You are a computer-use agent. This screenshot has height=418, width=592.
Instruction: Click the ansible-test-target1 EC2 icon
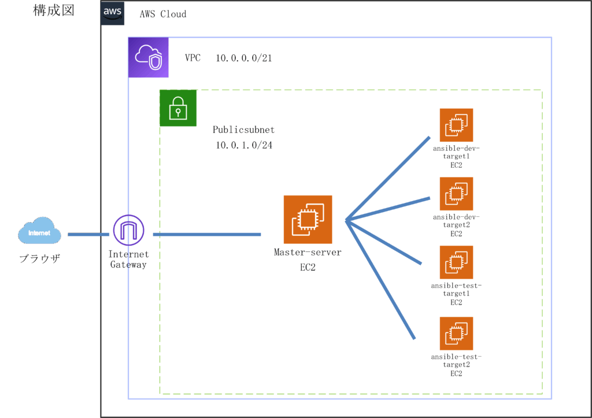tap(456, 262)
